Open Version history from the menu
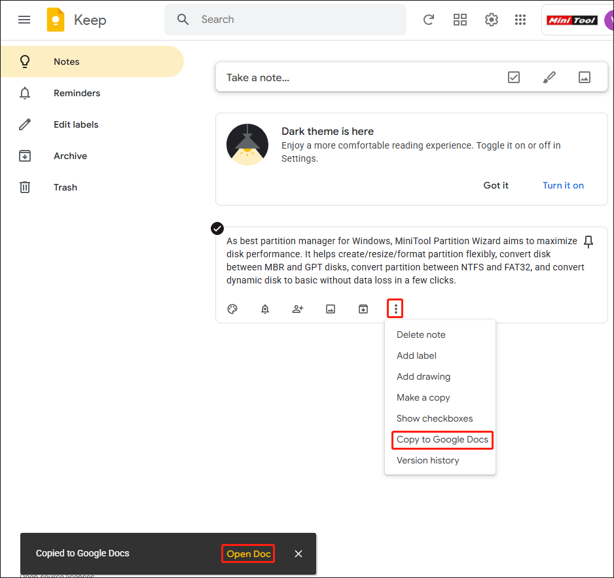The width and height of the screenshot is (614, 578). pyautogui.click(x=440, y=461)
